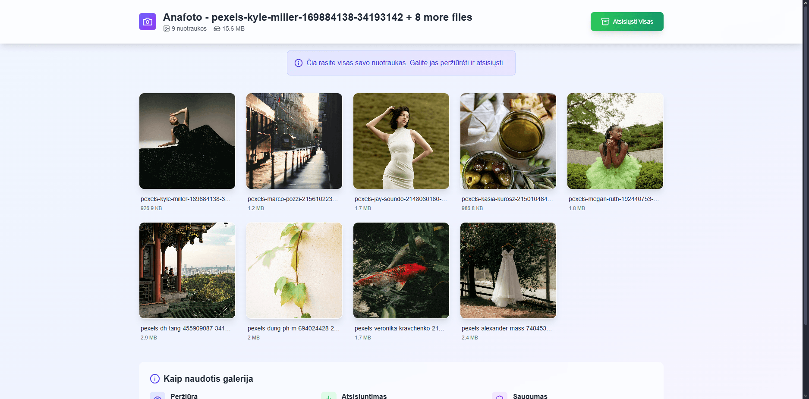
Task: Select the hanging wedding dress photo
Action: click(x=508, y=270)
